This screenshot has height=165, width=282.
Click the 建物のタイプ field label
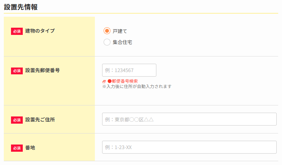tap(40, 31)
